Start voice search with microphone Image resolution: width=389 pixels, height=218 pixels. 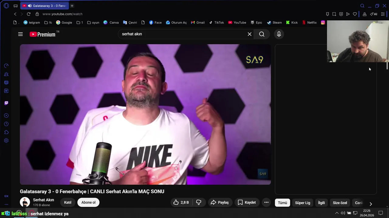pos(279,34)
